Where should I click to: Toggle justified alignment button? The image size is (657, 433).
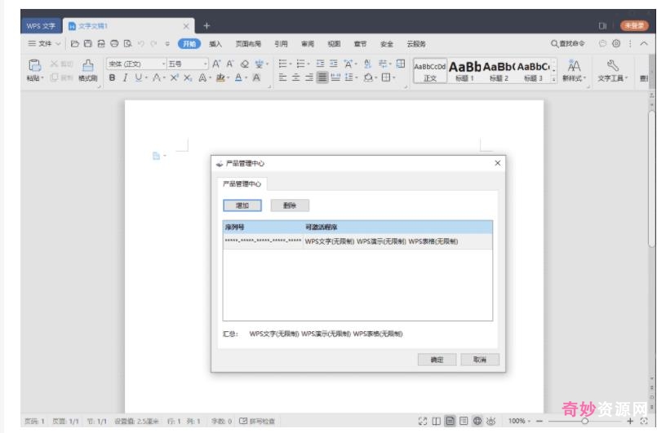tap(322, 77)
